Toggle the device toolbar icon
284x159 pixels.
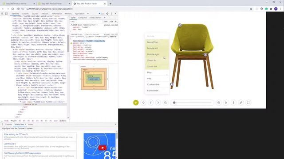[x=6, y=14]
